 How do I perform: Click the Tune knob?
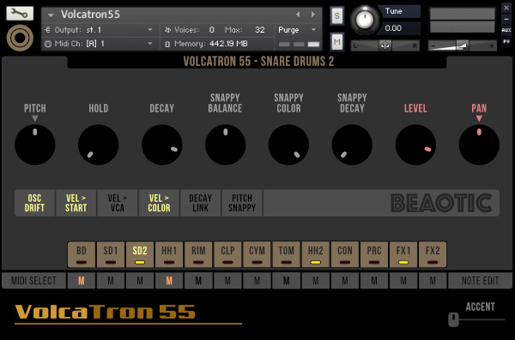[365, 20]
